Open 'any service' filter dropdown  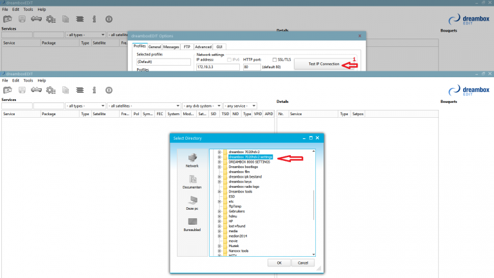[x=240, y=106]
